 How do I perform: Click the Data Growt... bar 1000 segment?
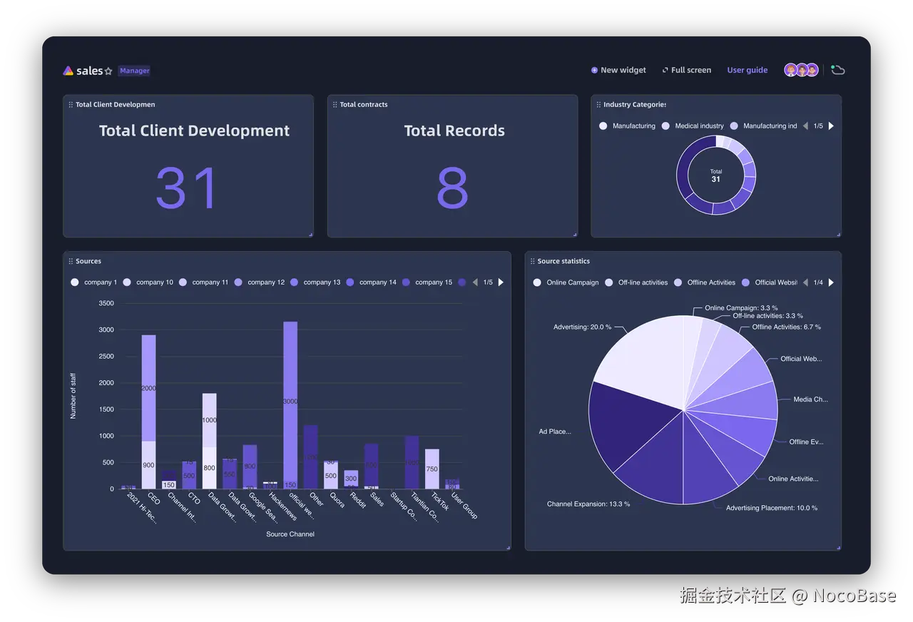click(x=209, y=420)
